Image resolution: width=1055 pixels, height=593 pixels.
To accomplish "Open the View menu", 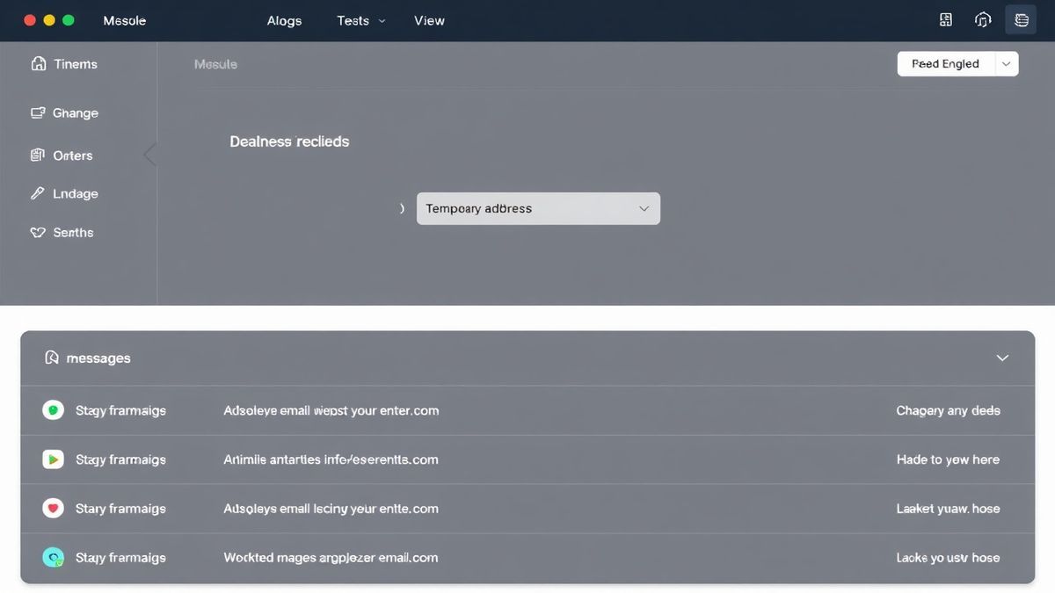I will (429, 20).
